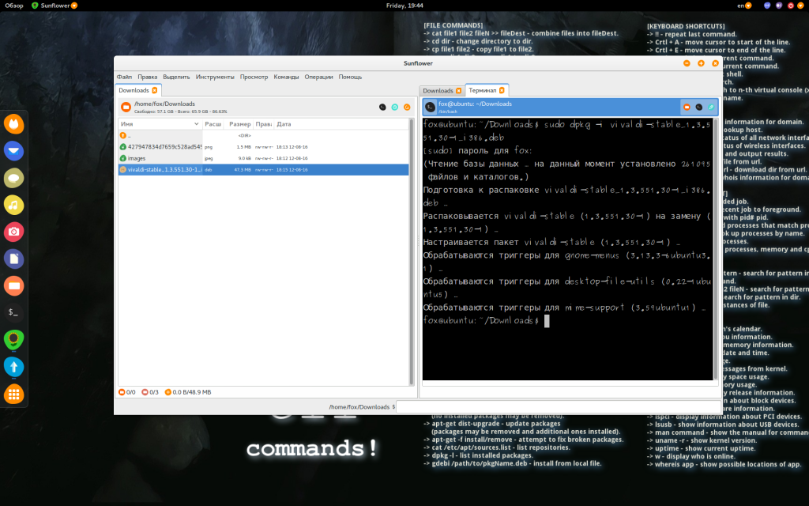Select the vivaldi-stable deb file row
This screenshot has height=506, width=809.
pyautogui.click(x=263, y=169)
